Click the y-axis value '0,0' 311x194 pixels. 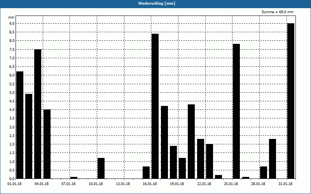click(x=12, y=179)
